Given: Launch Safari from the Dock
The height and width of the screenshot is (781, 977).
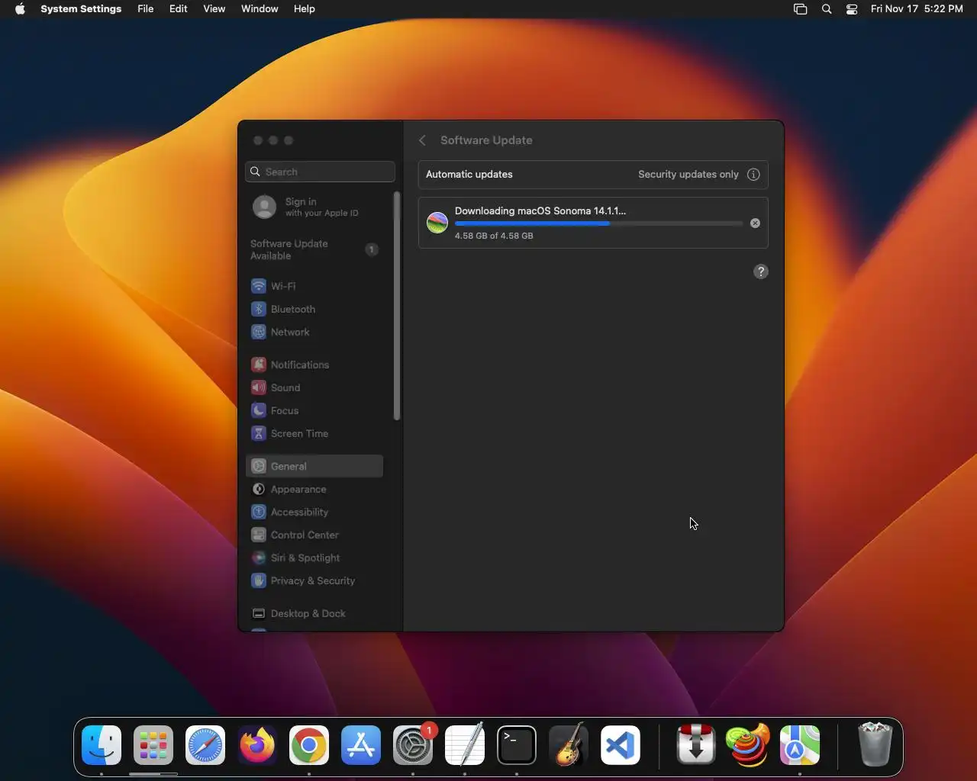Looking at the screenshot, I should [x=205, y=745].
